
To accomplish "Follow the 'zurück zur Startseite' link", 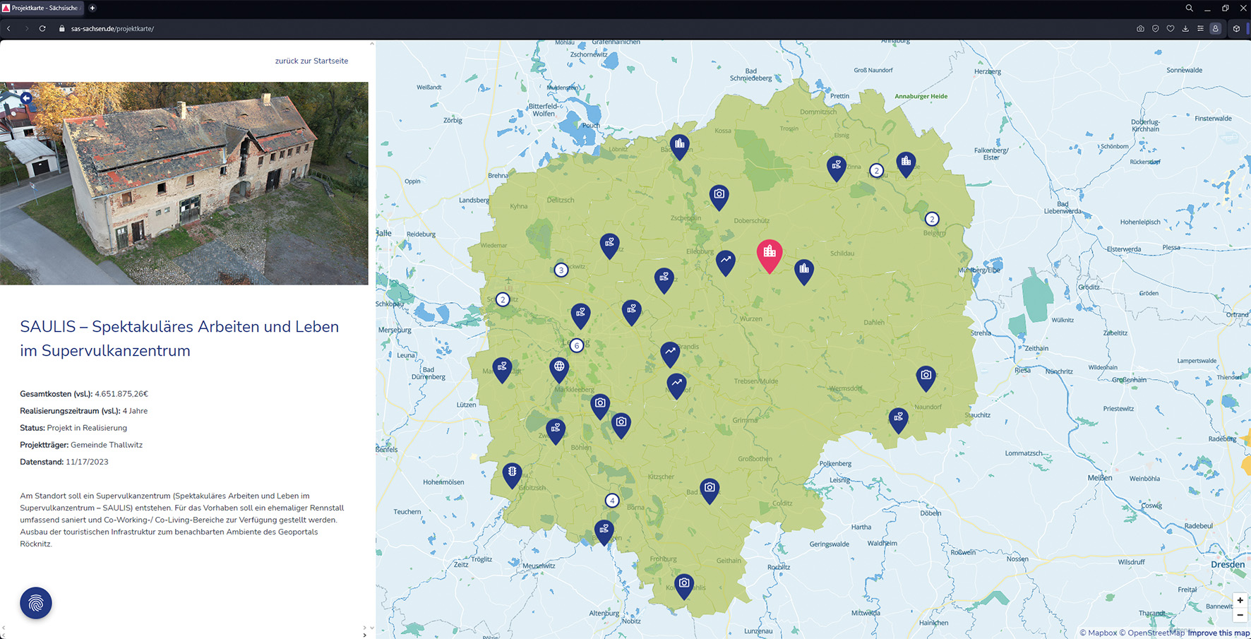I will [311, 61].
